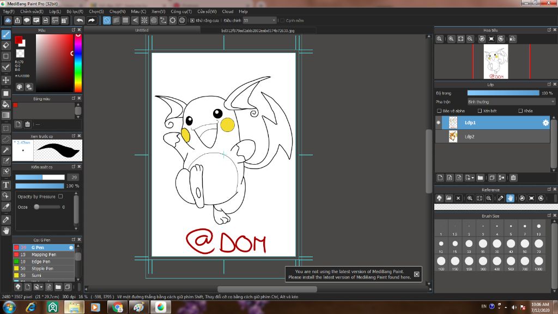Select the Stipple Pen brush
Viewport: 558px width, 314px height.
tap(44, 268)
